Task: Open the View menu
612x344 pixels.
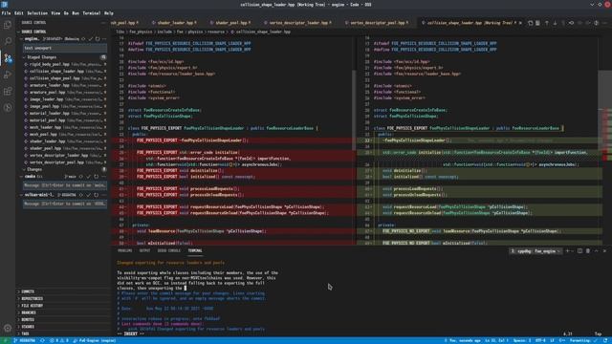Action: [55, 12]
